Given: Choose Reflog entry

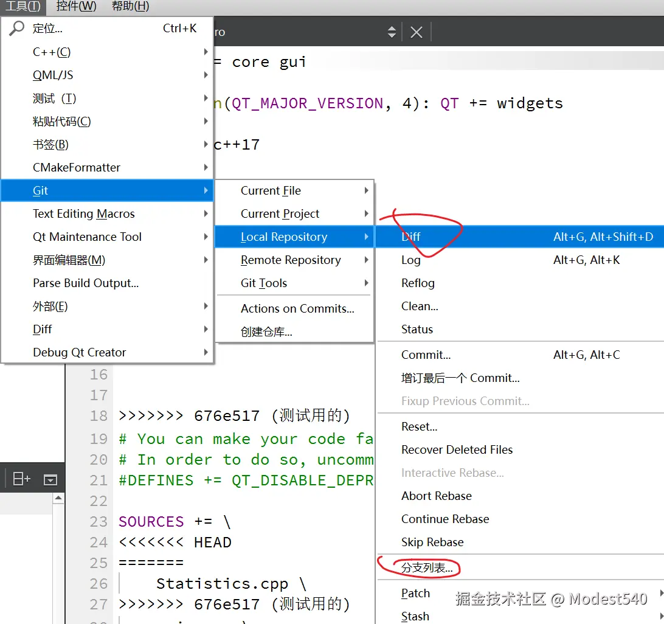Looking at the screenshot, I should pyautogui.click(x=520, y=283).
